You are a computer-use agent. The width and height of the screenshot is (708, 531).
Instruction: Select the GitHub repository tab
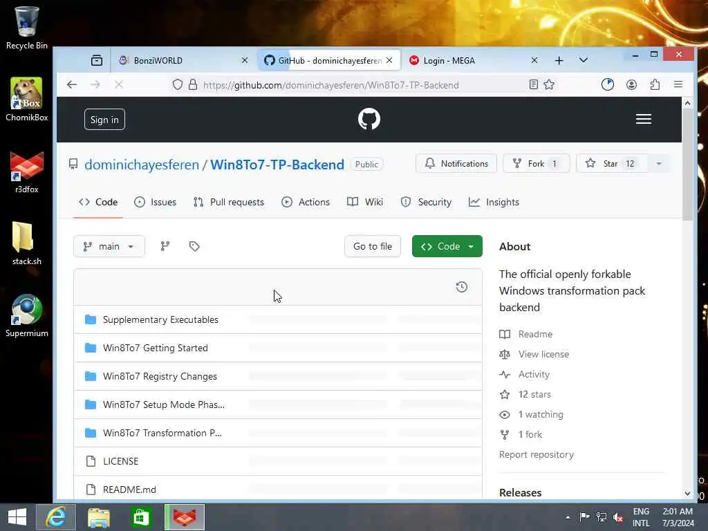click(328, 60)
